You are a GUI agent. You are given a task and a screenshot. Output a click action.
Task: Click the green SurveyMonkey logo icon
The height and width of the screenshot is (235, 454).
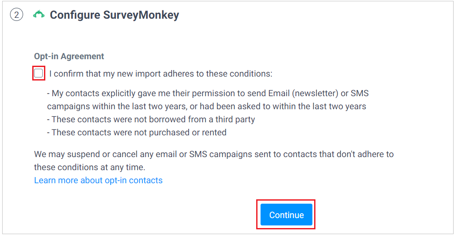coord(39,14)
